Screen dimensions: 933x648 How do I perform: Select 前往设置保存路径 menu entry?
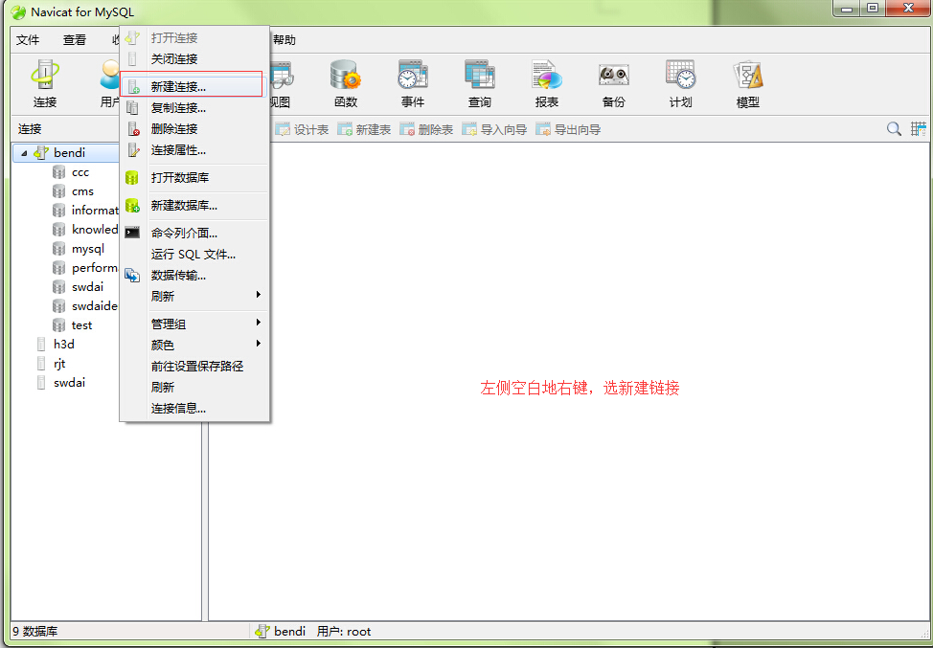point(194,367)
